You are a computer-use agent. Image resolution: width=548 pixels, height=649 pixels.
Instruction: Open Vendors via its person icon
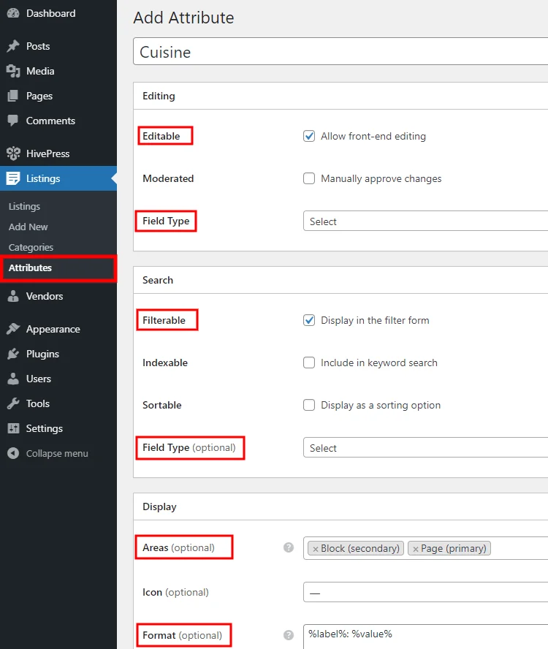[15, 296]
